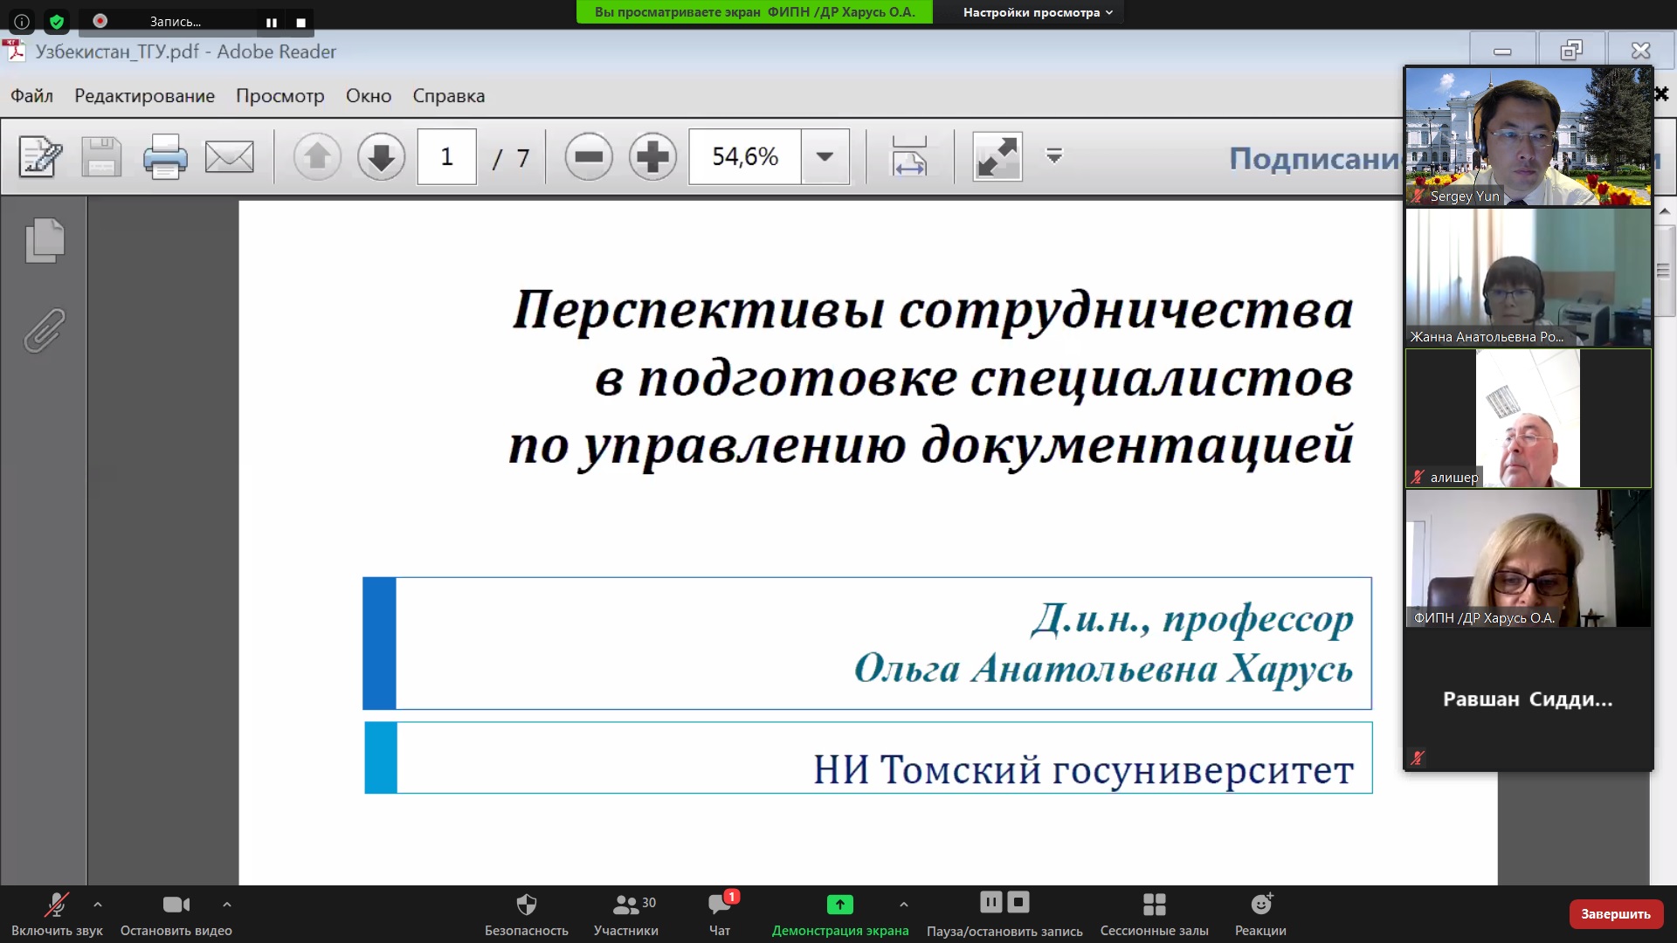Pause the Zoom recording in top bar

coord(272,23)
